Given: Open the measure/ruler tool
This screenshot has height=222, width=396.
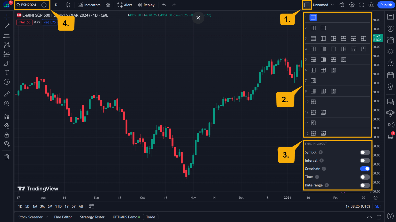Looking at the screenshot, I should point(7,94).
